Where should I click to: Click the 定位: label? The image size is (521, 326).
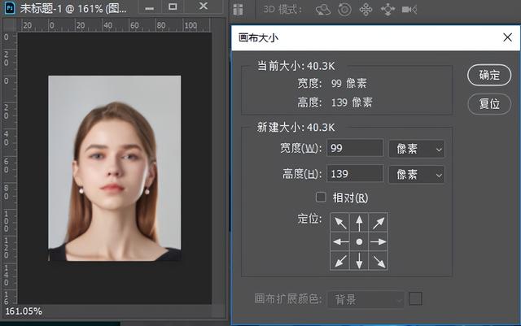(x=309, y=219)
